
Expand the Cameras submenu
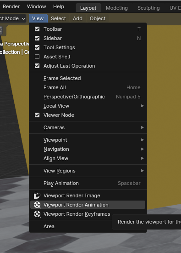[88, 127]
